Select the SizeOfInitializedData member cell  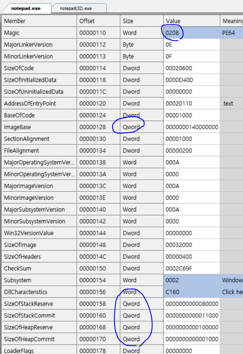[39, 80]
